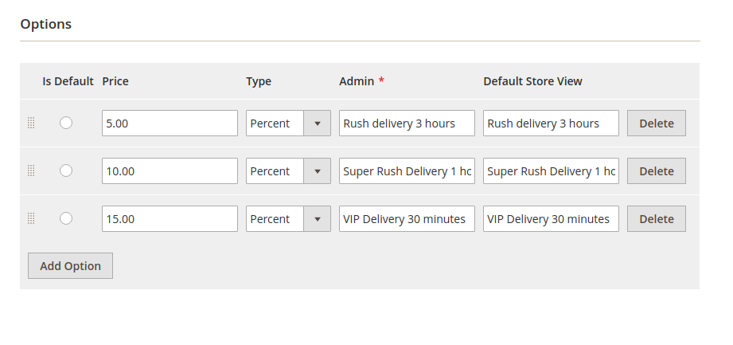Viewport: 733px width, 345px height.
Task: Expand Type dropdown for the 10.00 price row
Action: (288, 171)
